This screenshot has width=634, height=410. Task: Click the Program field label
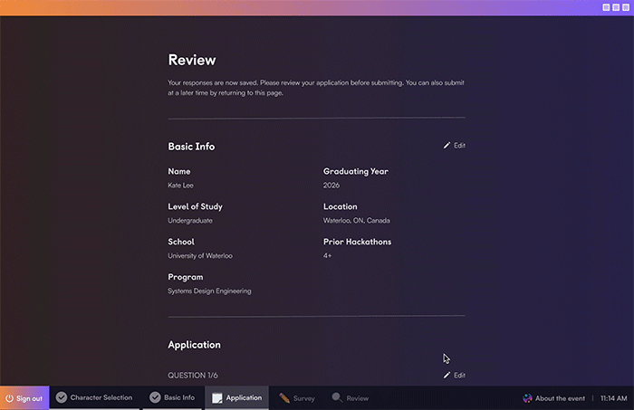point(186,277)
